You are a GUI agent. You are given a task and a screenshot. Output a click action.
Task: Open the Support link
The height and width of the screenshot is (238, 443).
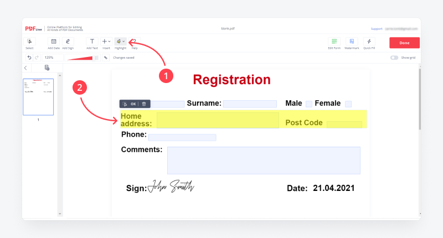click(377, 29)
